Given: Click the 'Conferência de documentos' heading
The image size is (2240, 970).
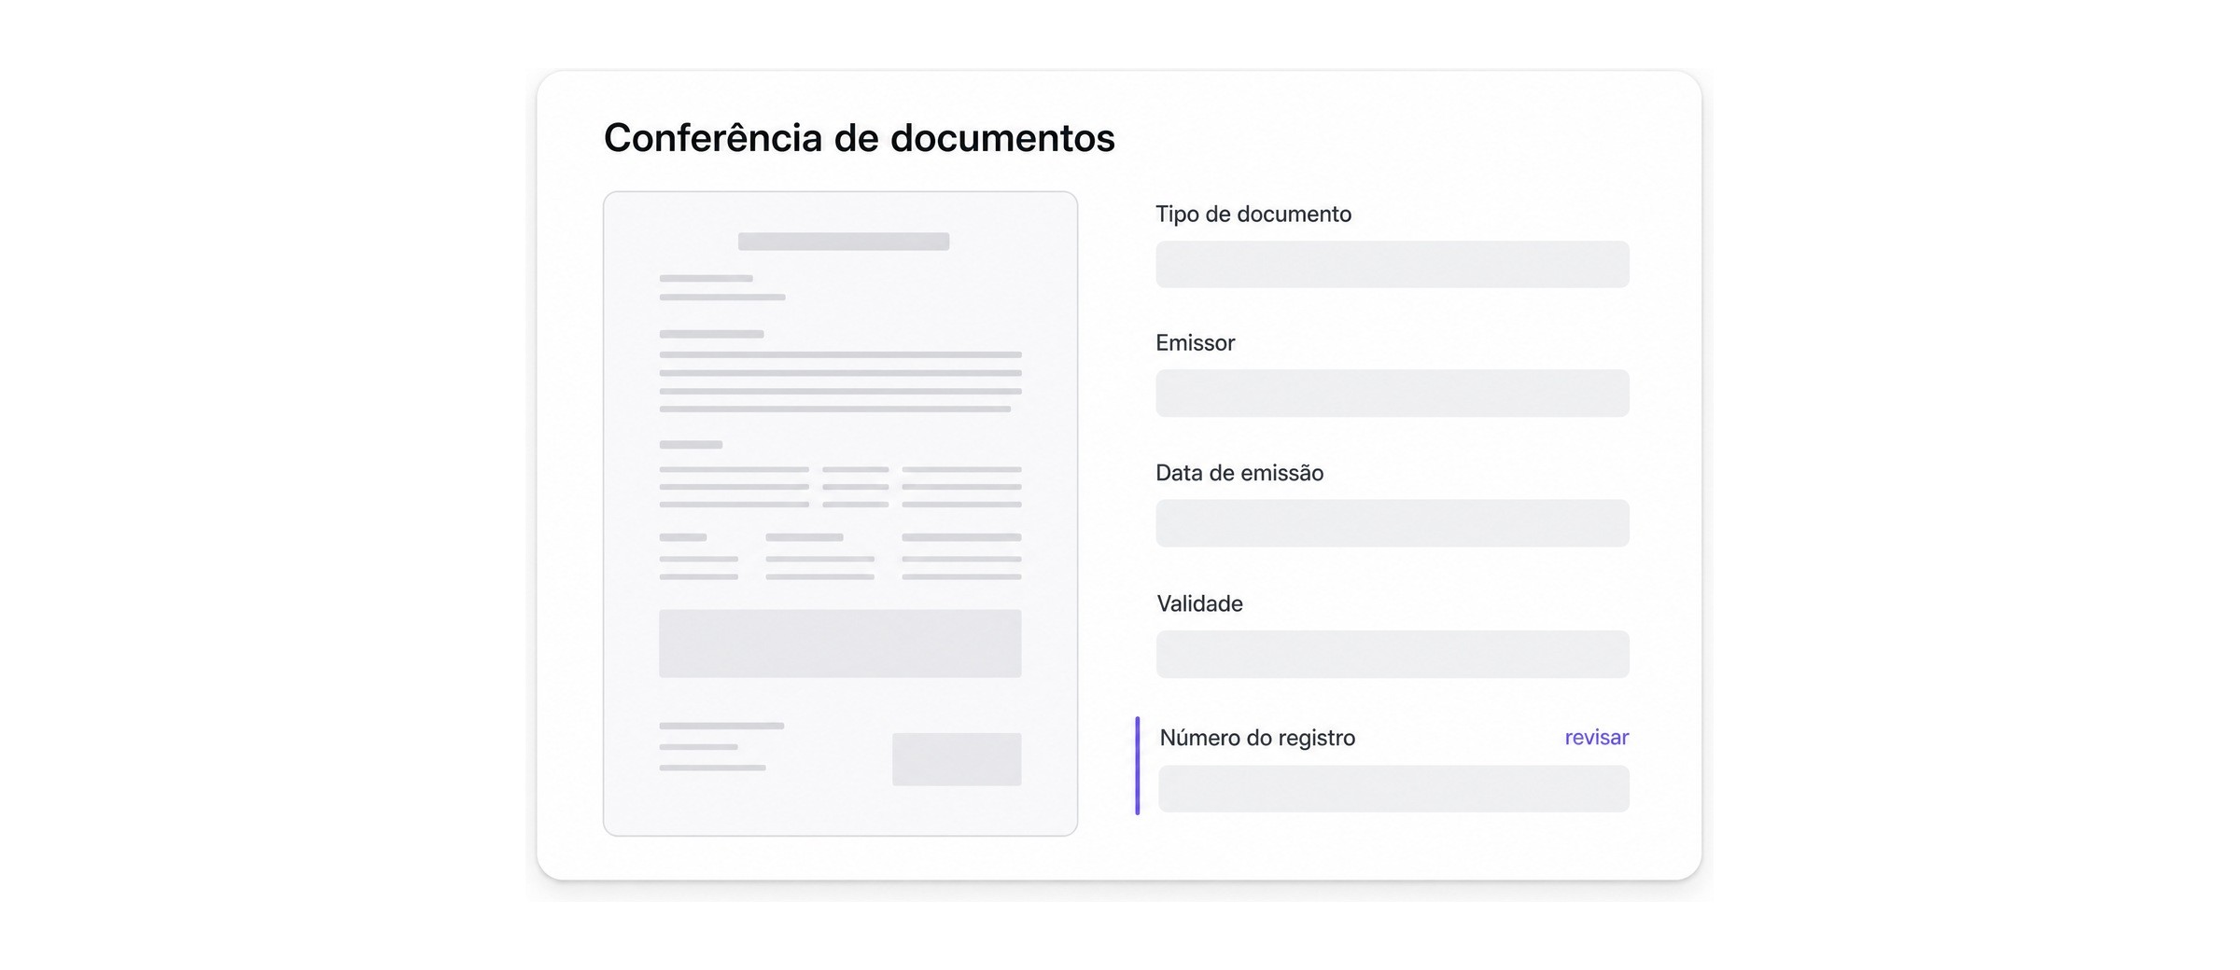Looking at the screenshot, I should point(859,138).
